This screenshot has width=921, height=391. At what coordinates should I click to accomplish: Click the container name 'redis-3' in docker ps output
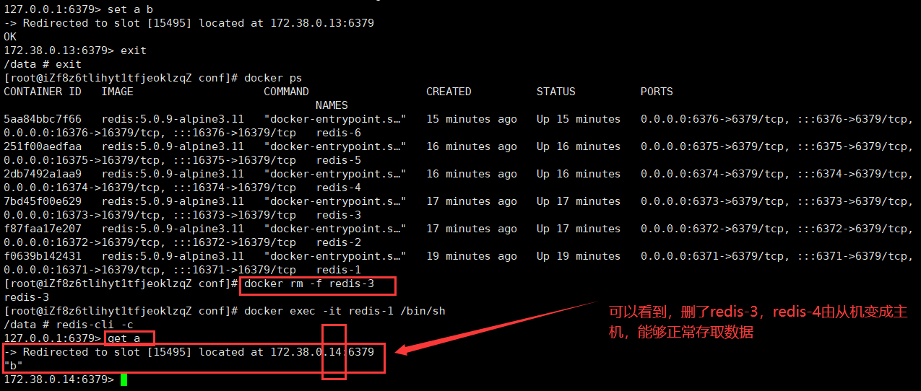(x=338, y=215)
